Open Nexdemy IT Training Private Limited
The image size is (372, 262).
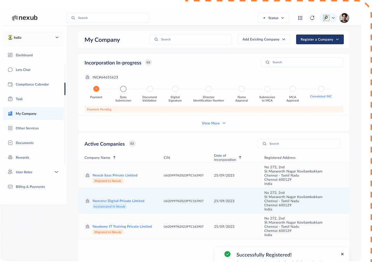(122, 227)
